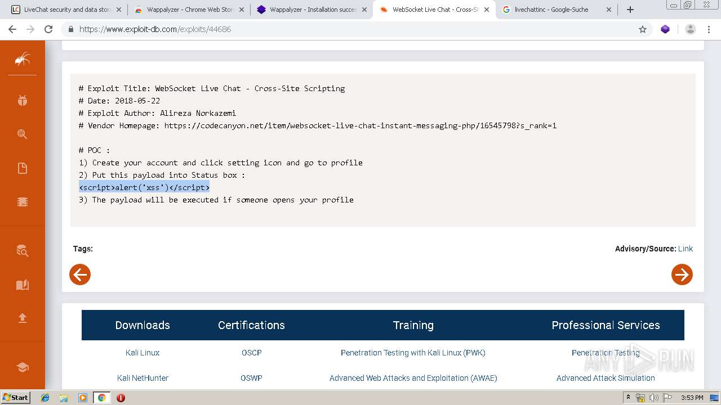Image resolution: width=721 pixels, height=405 pixels.
Task: Open Windows Explorer folder in taskbar
Action: 64,398
